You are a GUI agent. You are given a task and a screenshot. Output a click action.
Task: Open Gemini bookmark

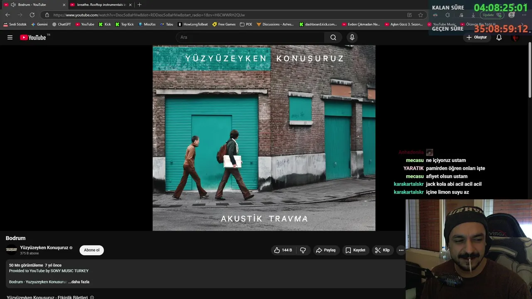click(x=39, y=25)
